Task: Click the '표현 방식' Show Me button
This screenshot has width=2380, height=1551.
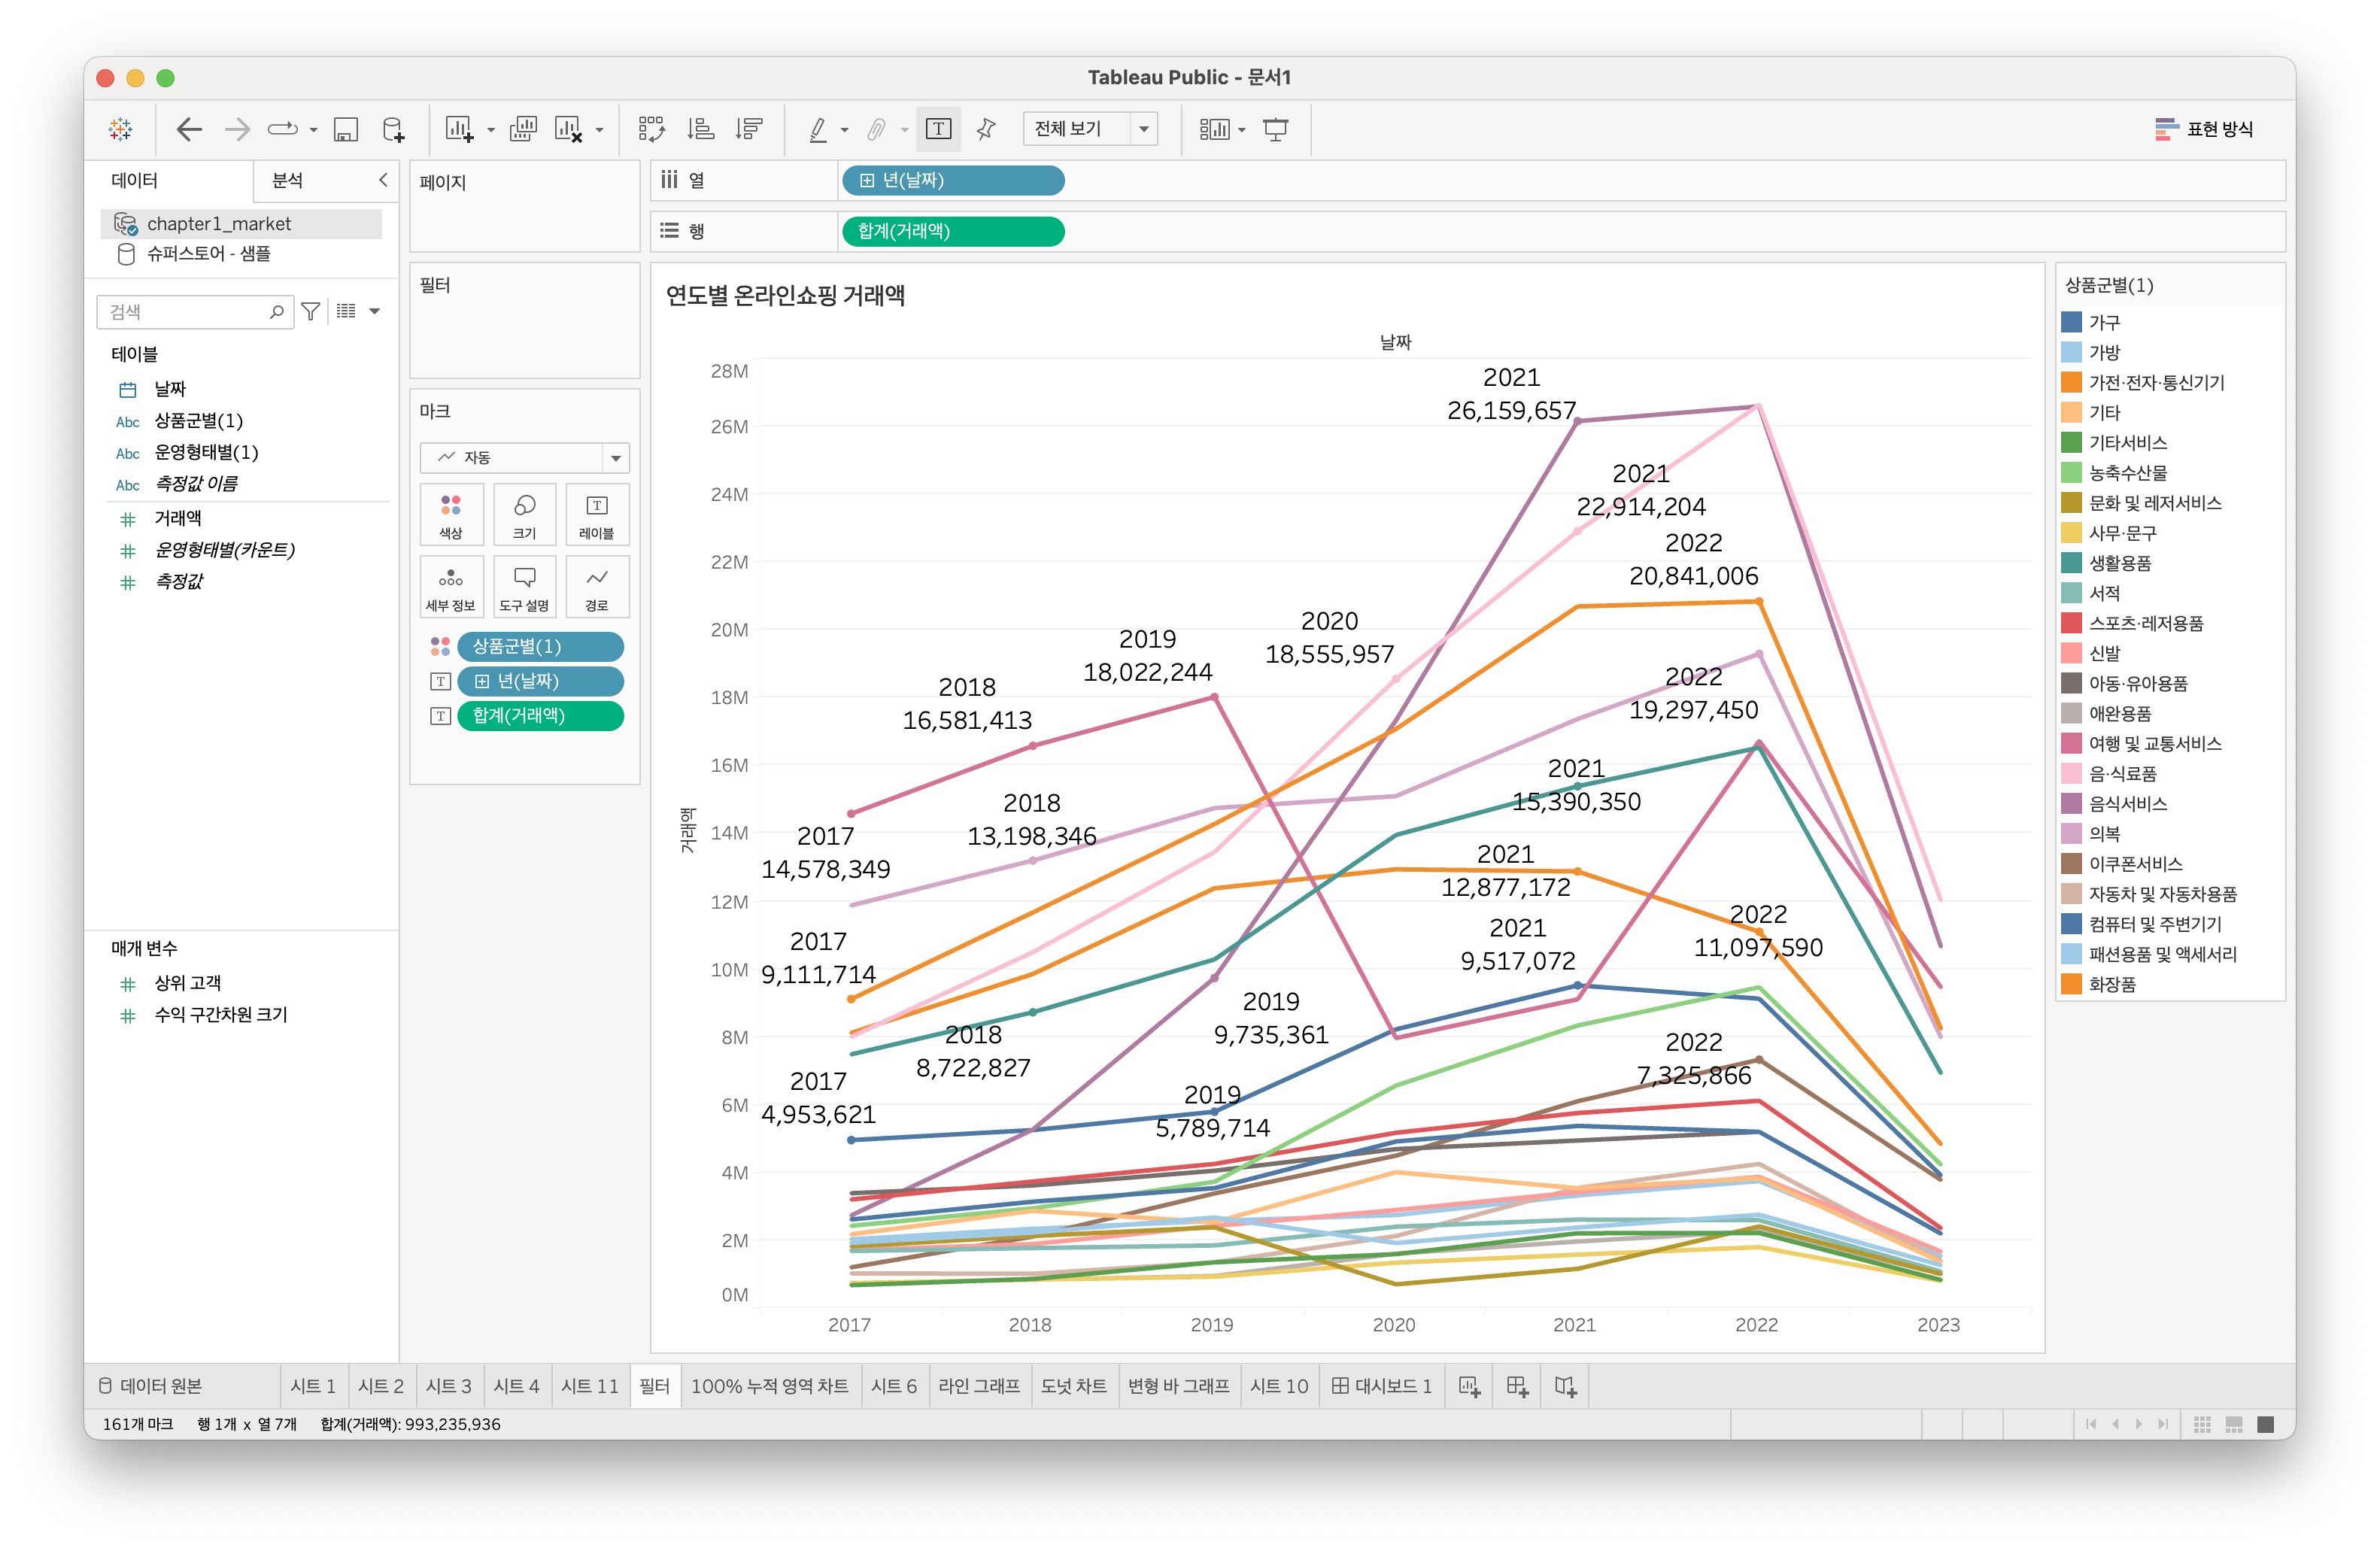Action: pos(2204,129)
